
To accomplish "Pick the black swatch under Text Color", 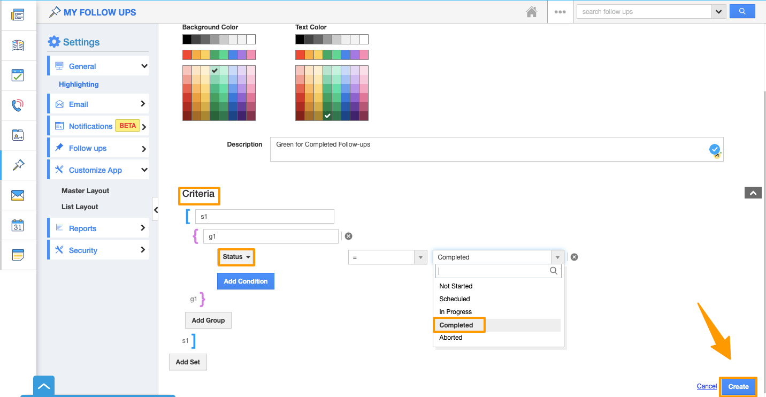I will pyautogui.click(x=300, y=39).
